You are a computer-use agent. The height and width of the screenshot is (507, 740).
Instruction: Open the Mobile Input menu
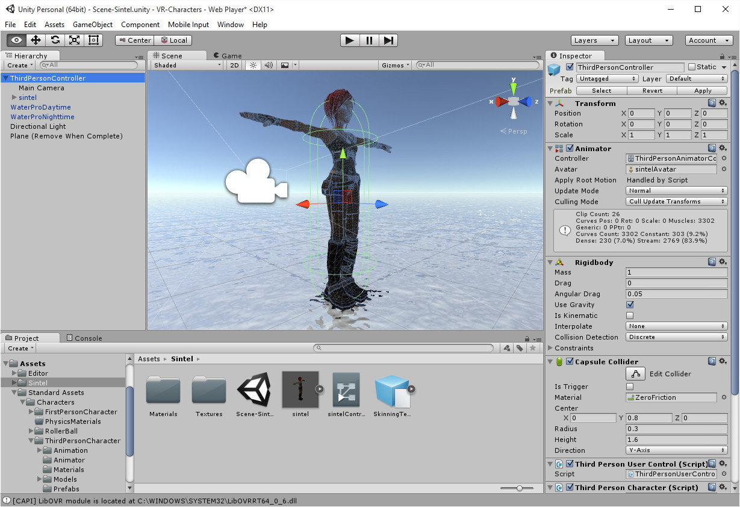[x=188, y=25]
